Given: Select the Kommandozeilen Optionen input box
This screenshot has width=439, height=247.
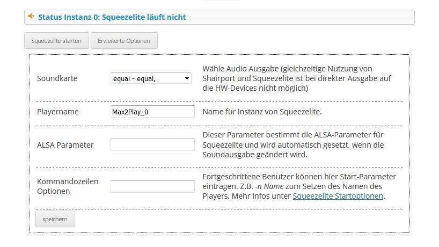Looking at the screenshot, I should tap(152, 186).
